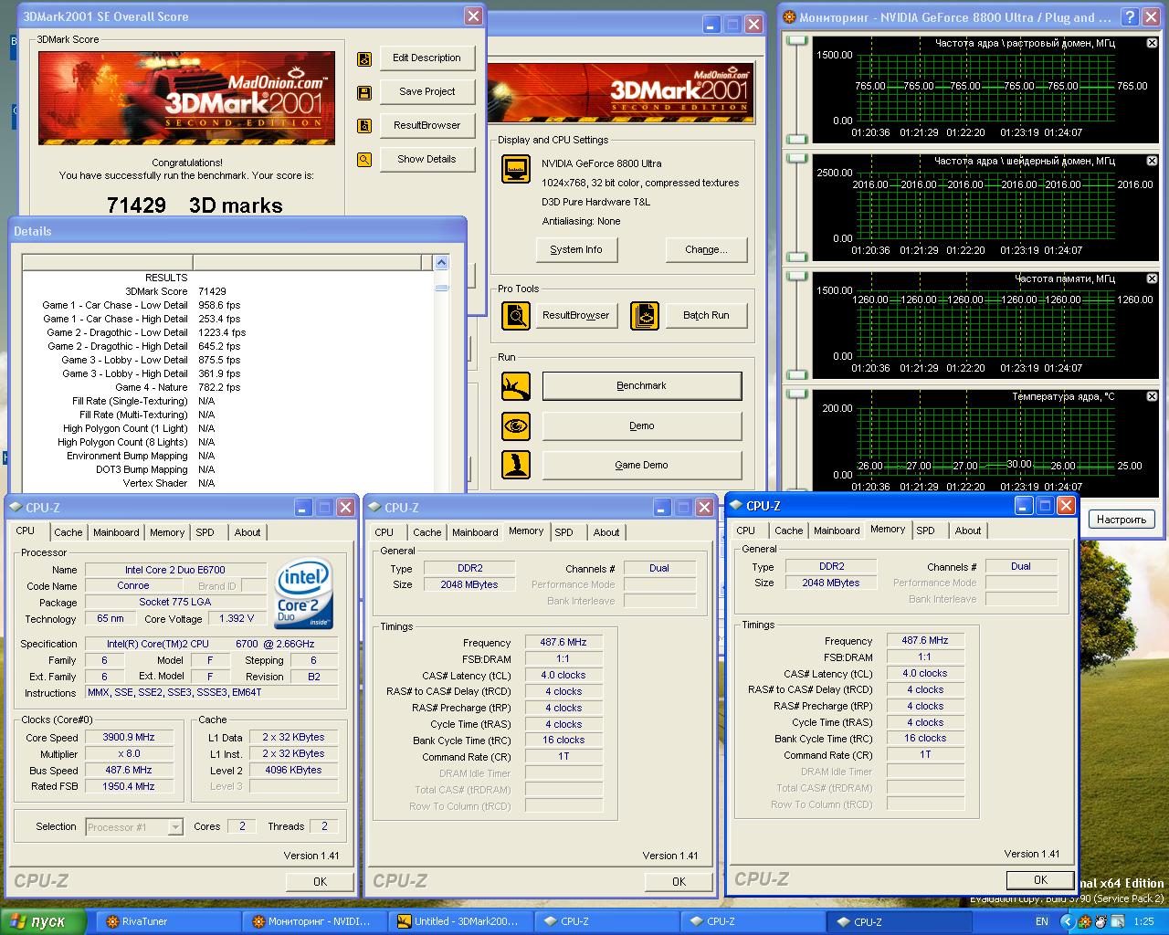Screen dimensions: 1169x935
Task: Click the eye icon beside Demo
Action: 516,425
